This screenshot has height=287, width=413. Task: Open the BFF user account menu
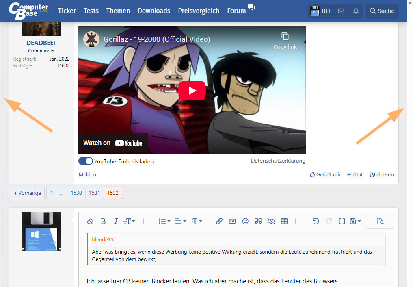click(x=321, y=11)
